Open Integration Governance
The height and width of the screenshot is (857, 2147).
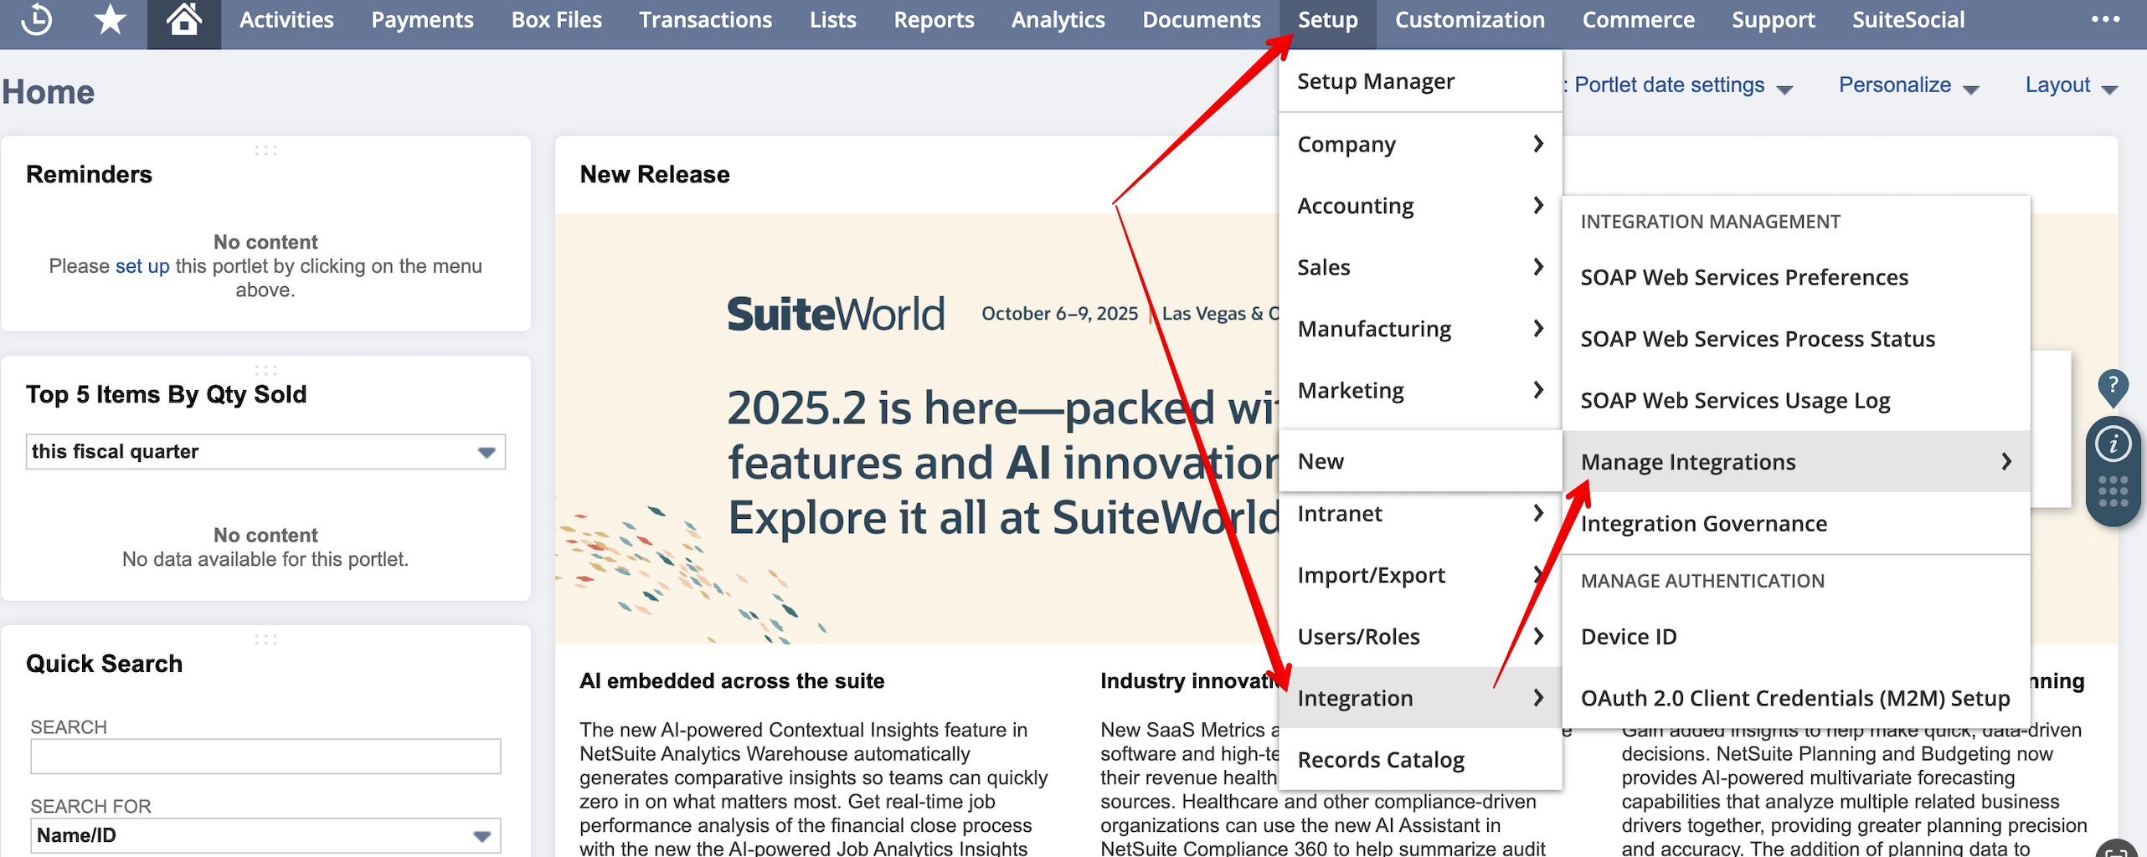1795,523
